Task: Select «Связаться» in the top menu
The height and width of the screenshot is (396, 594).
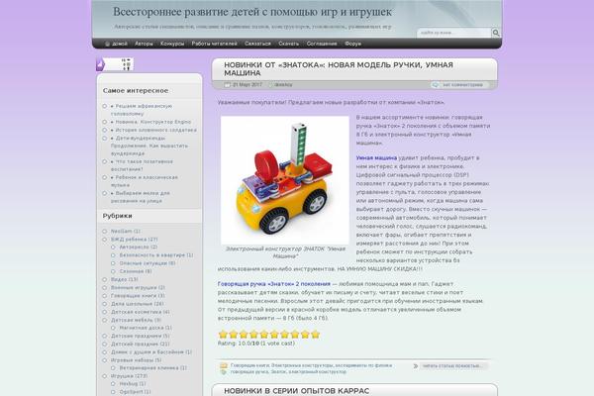Action: coord(258,44)
